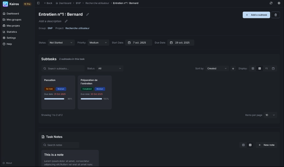
Task: Switch subtasks to list display view
Action: click(253, 68)
